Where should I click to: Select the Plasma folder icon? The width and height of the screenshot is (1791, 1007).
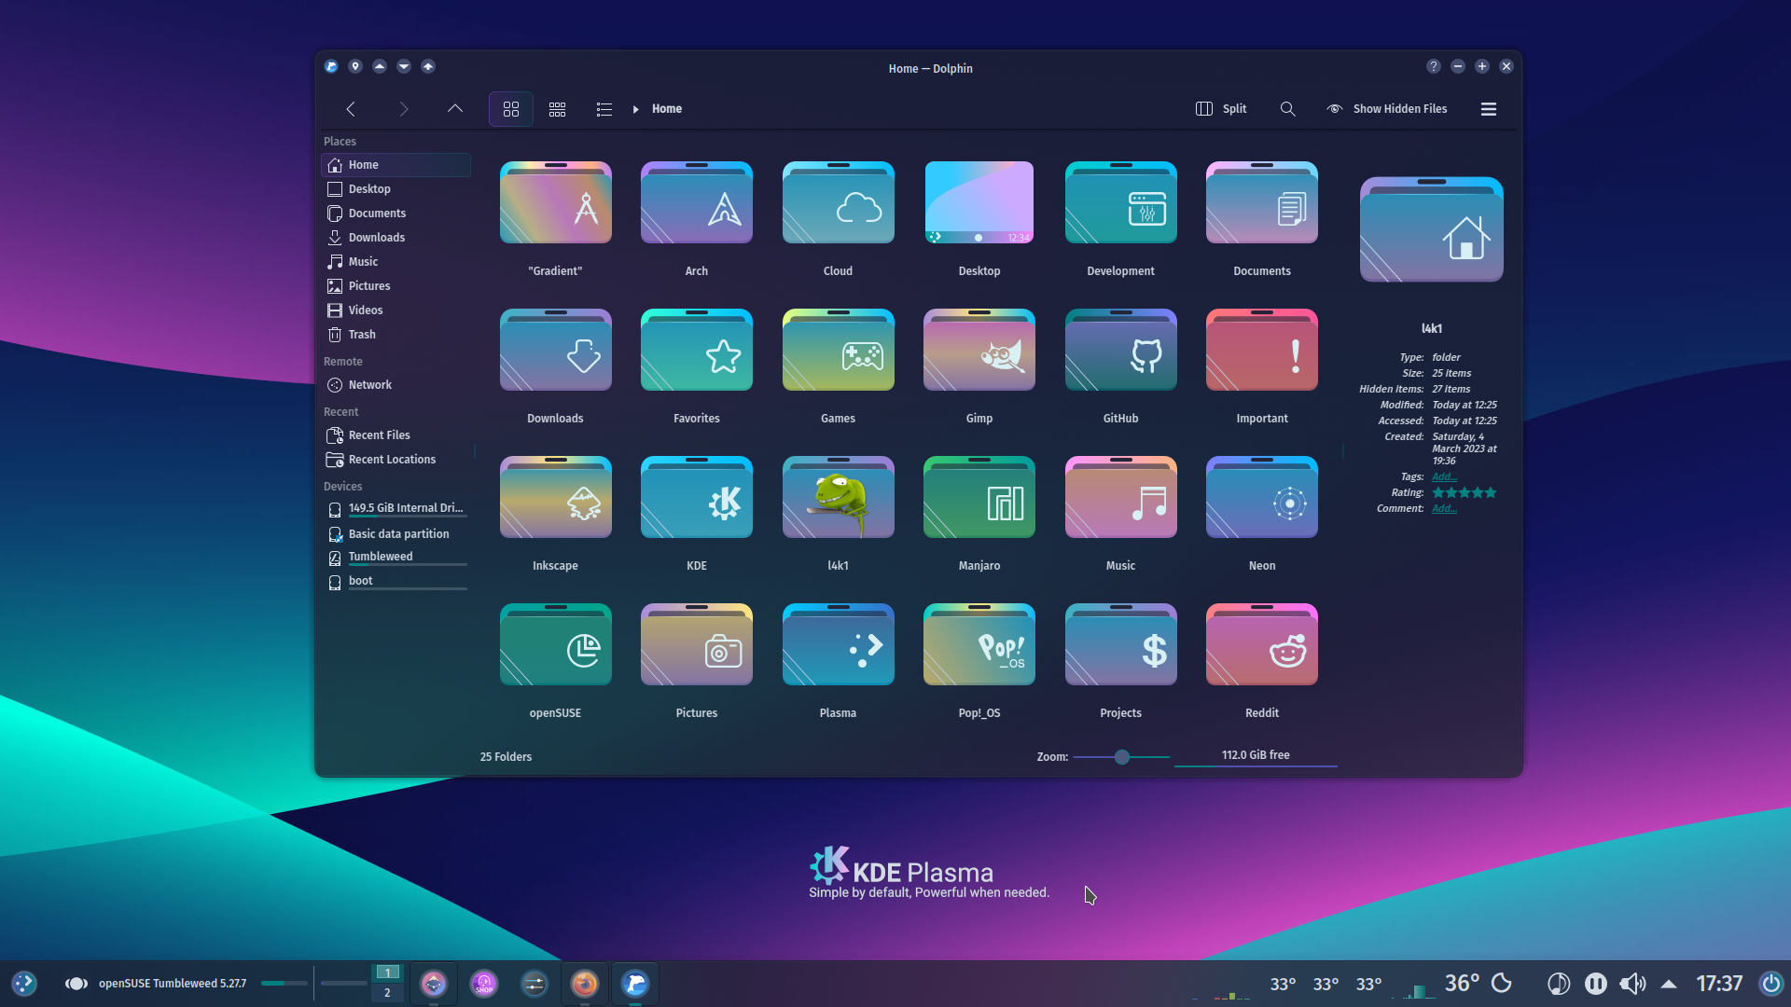839,644
